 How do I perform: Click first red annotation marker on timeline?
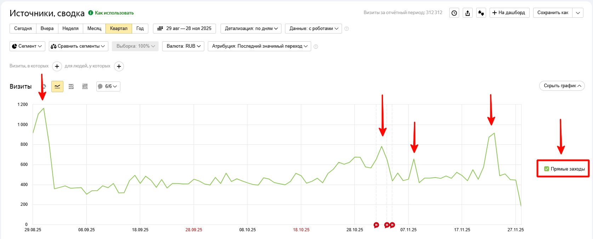tap(376, 225)
